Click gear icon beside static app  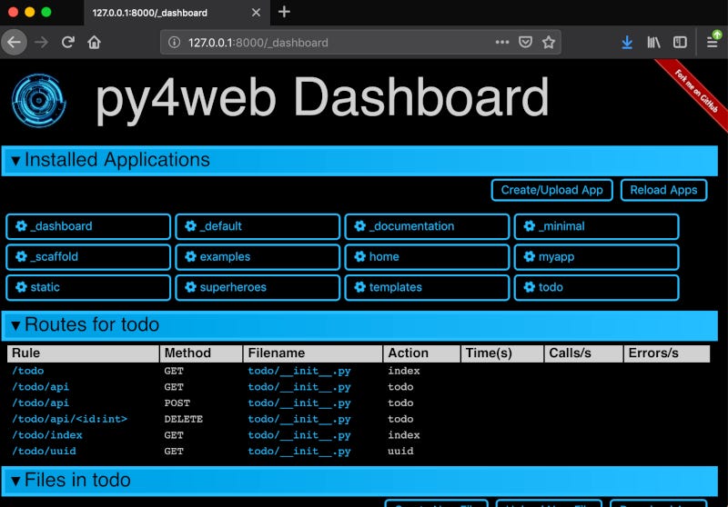(x=21, y=287)
